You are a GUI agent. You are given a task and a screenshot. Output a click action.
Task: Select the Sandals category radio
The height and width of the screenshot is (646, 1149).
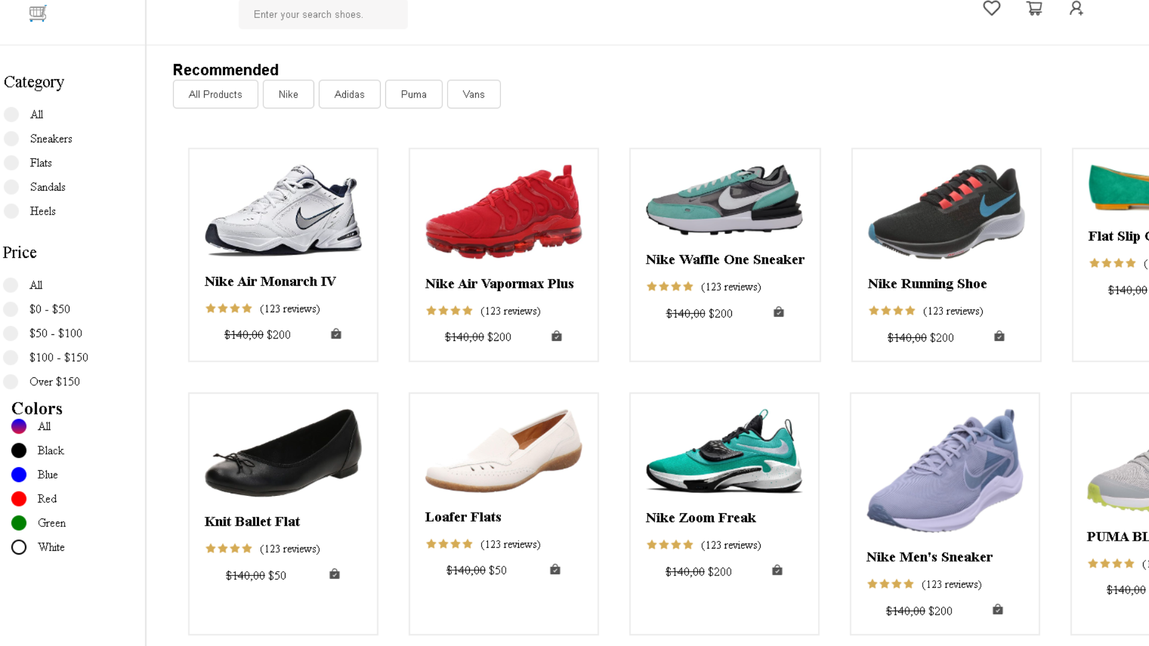pyautogui.click(x=11, y=187)
